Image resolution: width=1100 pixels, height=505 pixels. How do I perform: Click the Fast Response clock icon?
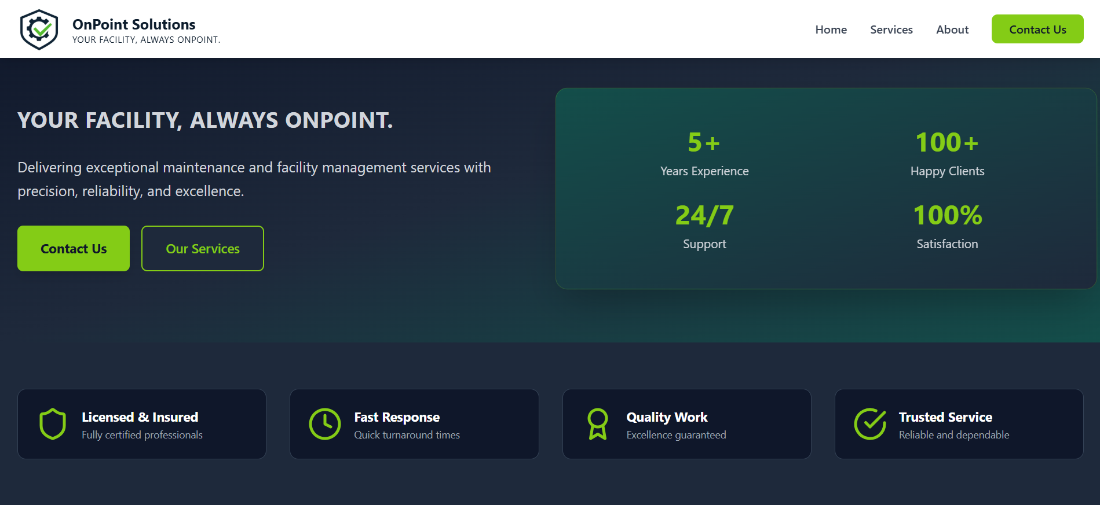(325, 424)
